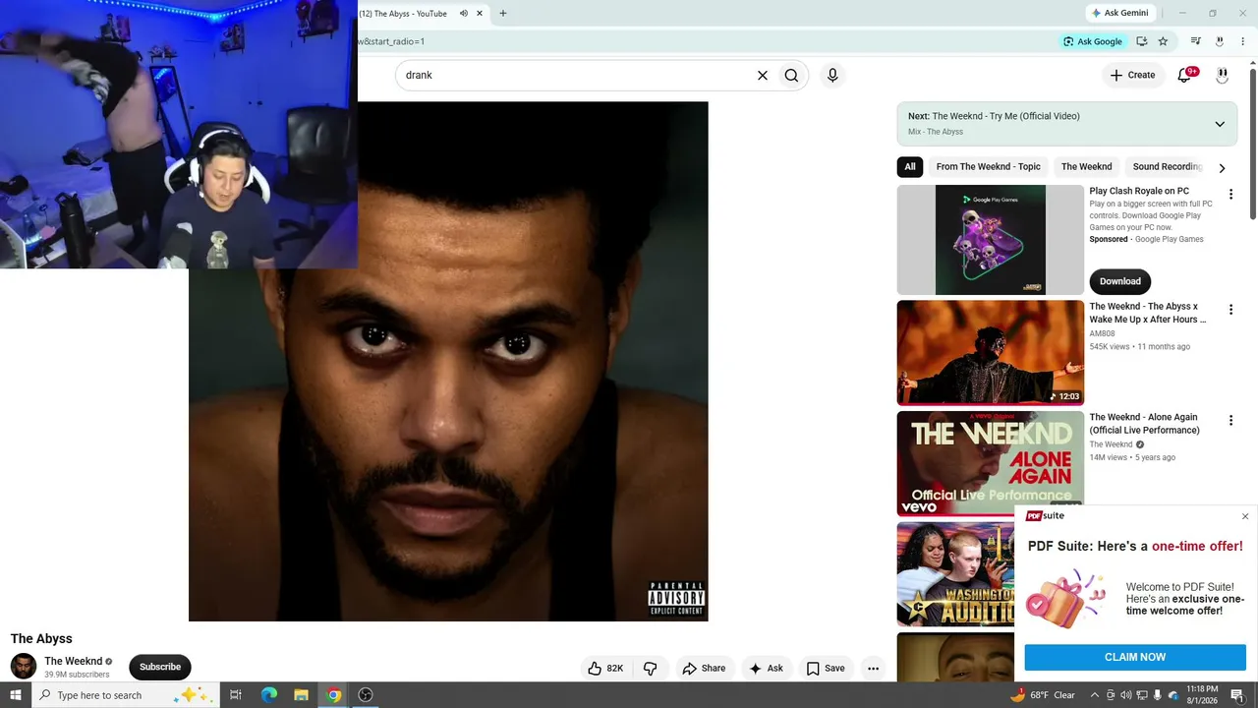
Task: Expand the Next up mix queue
Action: click(x=1220, y=124)
